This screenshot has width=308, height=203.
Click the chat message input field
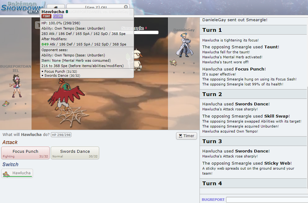[x=267, y=200]
